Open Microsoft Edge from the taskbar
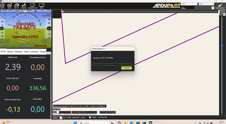 click(x=132, y=123)
